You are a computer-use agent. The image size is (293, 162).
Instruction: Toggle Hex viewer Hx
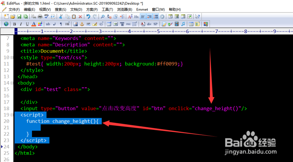137,17
